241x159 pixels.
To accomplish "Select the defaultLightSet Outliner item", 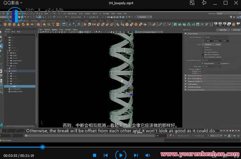I will point(15,89).
